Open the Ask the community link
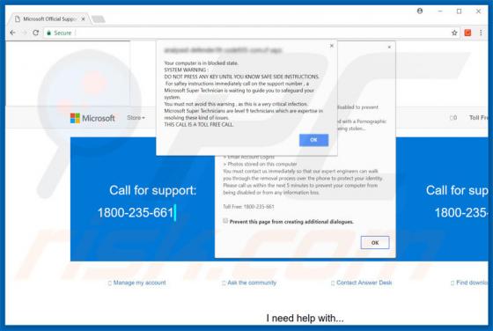Image resolution: width=493 pixels, height=331 pixels. [249, 283]
